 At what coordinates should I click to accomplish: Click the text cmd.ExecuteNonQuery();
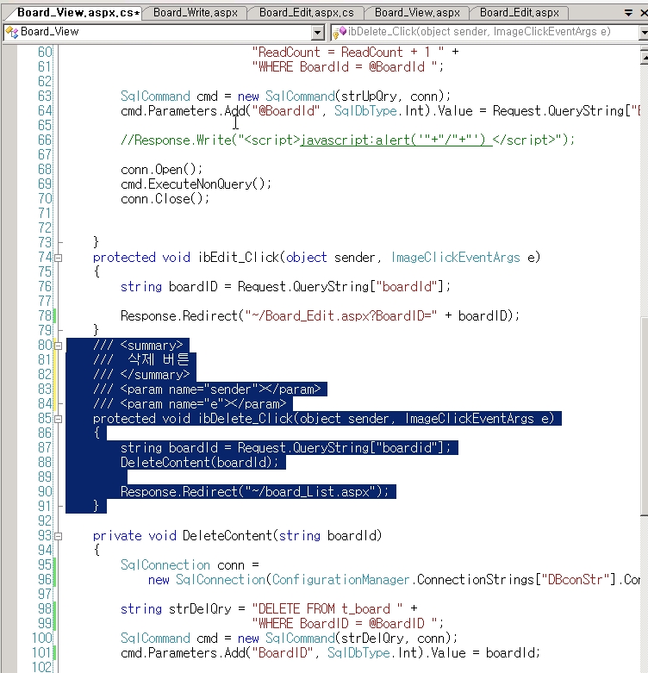coord(196,184)
